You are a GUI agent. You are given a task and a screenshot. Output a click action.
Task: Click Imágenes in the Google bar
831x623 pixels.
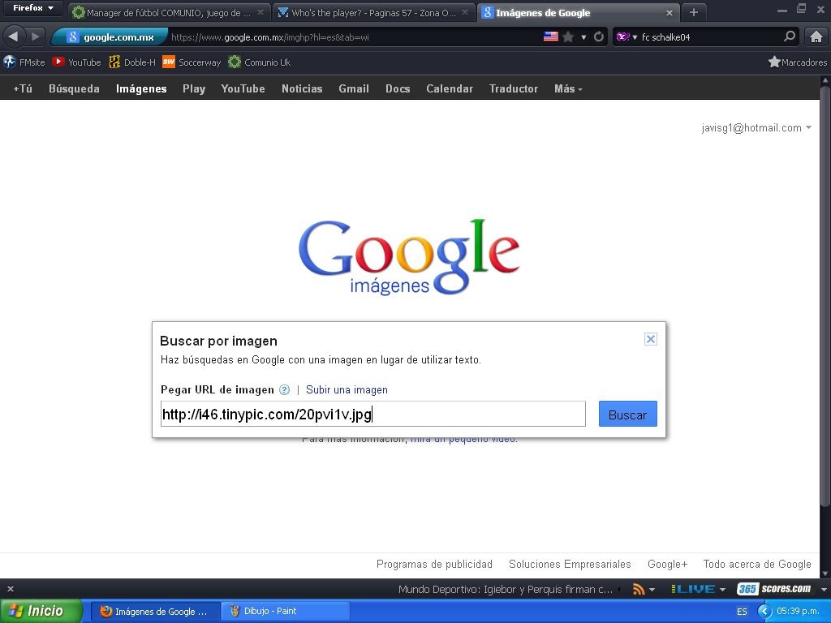tap(141, 89)
